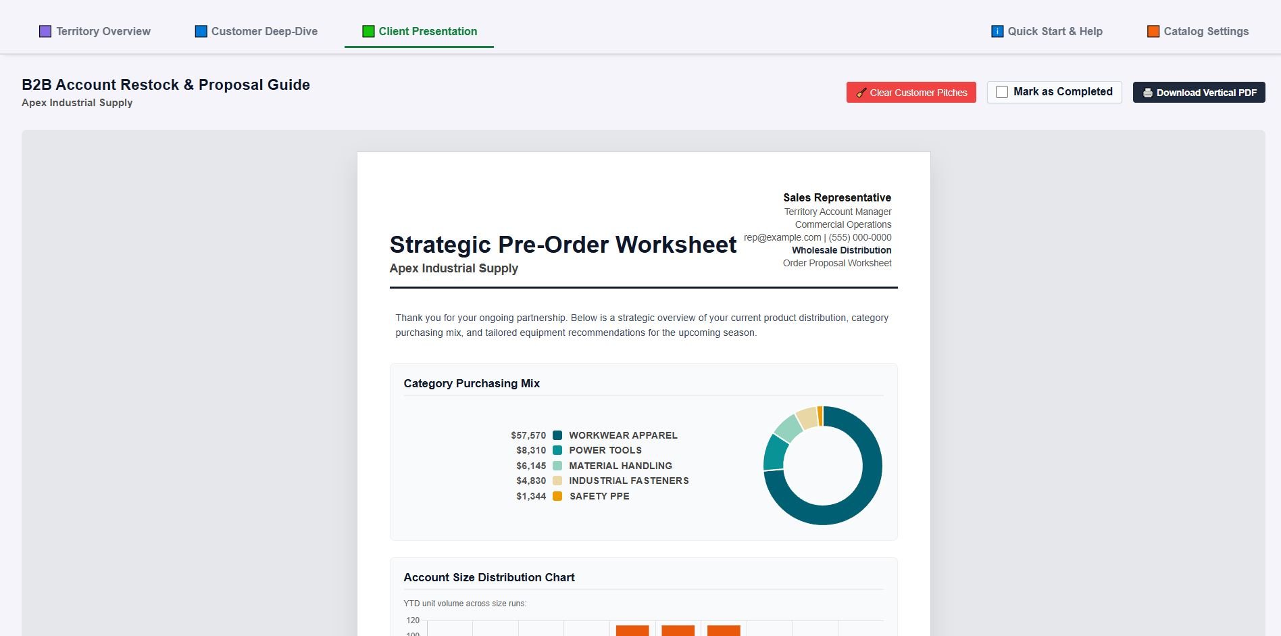Click the $57,570 value in the legend
Viewport: 1281px width, 636px height.
coord(528,435)
